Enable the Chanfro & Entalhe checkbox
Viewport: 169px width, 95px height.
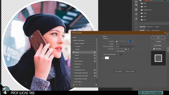point(73,43)
